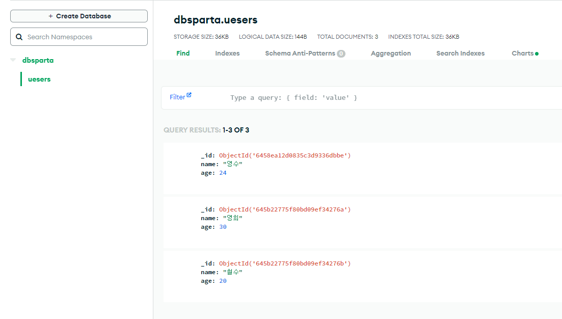562x319 pixels.
Task: Click ObjectId ending in dbbe
Action: pyautogui.click(x=285, y=155)
